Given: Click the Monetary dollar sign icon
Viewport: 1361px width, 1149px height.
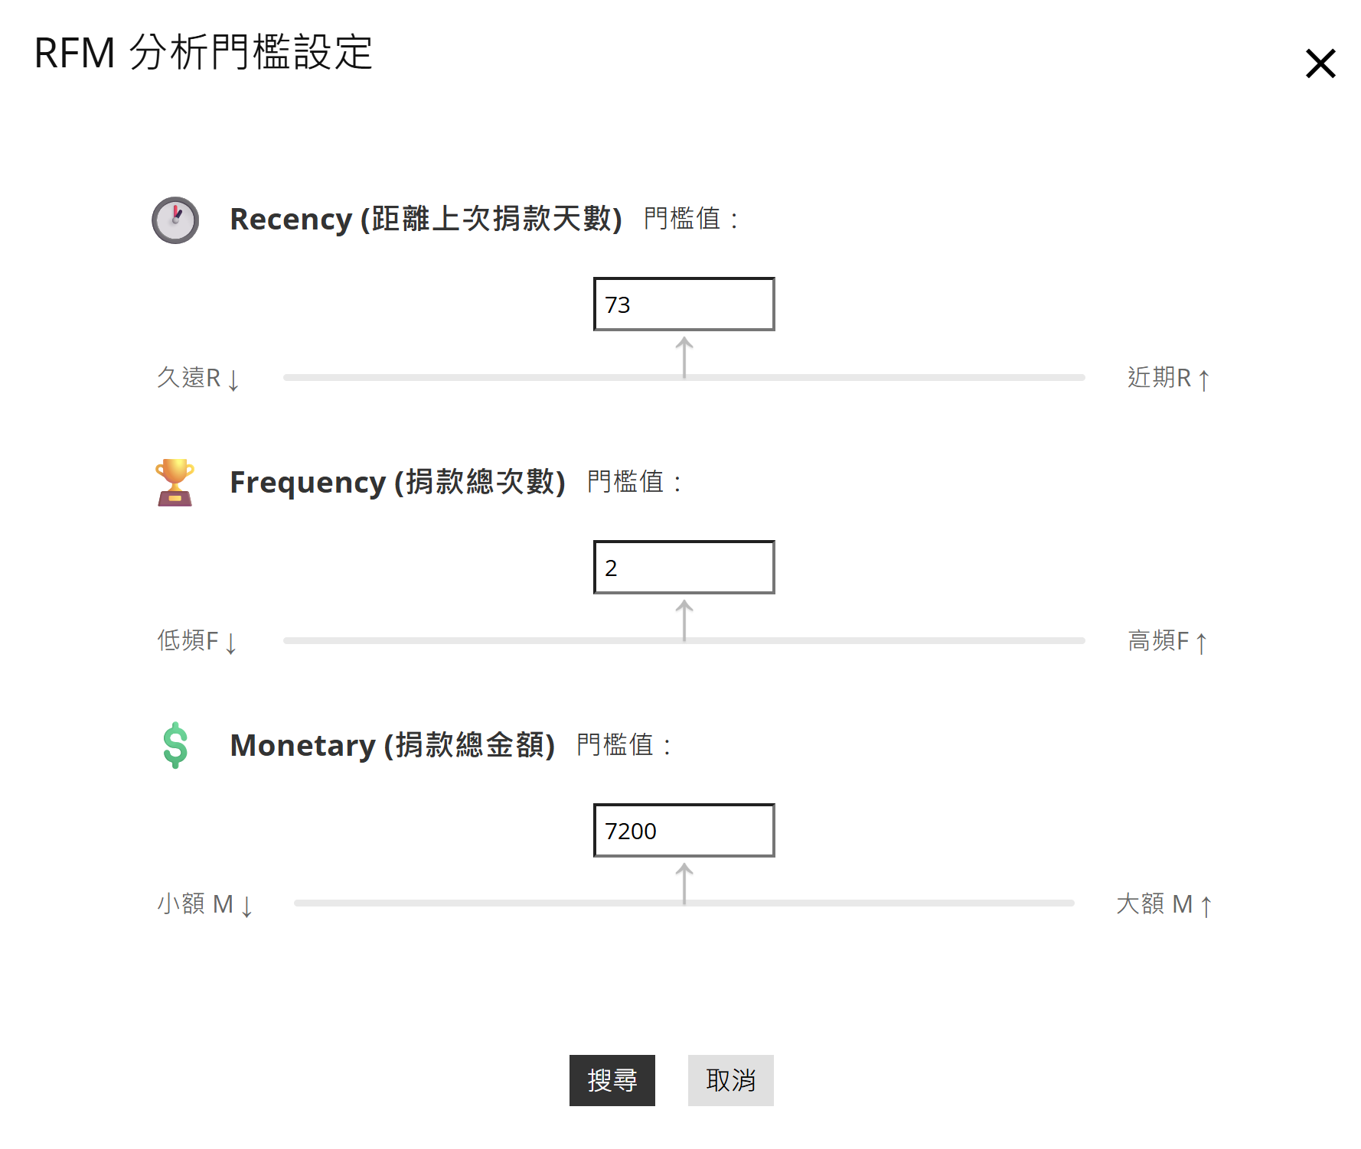Looking at the screenshot, I should tap(175, 745).
